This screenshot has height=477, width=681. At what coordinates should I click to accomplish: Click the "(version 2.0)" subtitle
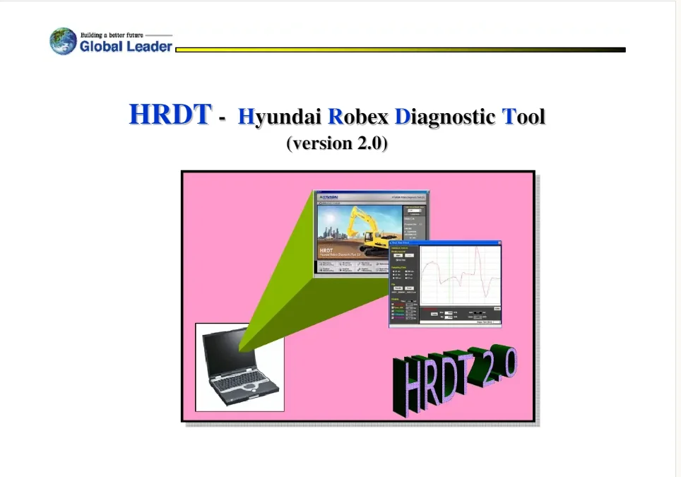point(337,143)
